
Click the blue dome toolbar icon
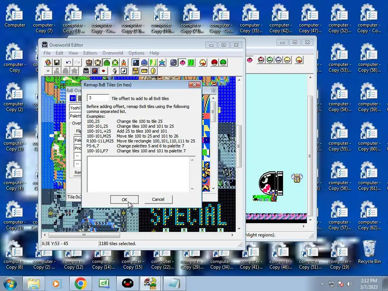coord(144,63)
